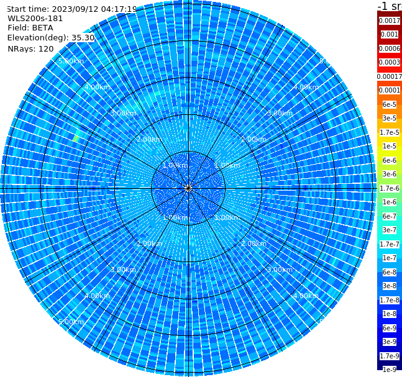The width and height of the screenshot is (402, 377).
Task: Select the lower-left 2.00km range label
Action: [149, 243]
